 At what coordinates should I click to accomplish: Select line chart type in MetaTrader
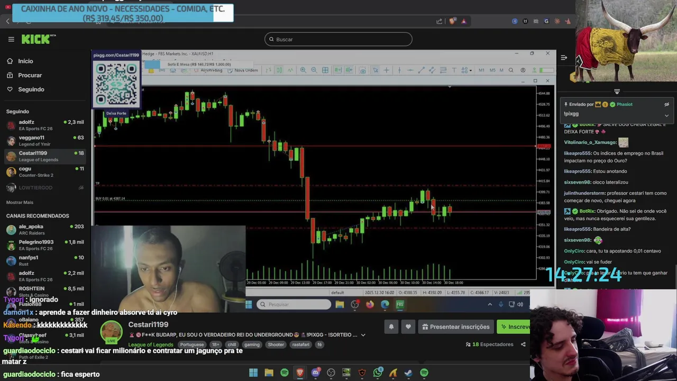[x=290, y=70]
